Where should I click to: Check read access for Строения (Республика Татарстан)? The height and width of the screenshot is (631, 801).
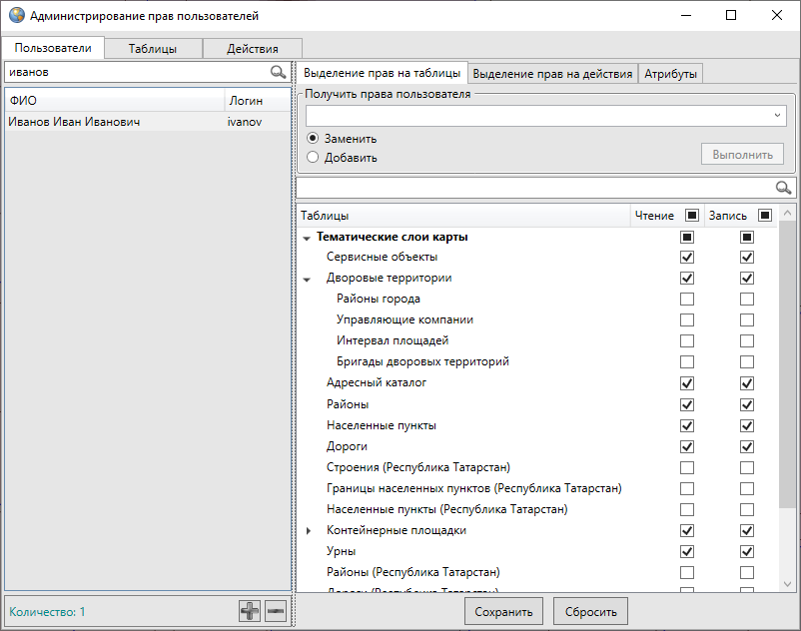pyautogui.click(x=687, y=467)
